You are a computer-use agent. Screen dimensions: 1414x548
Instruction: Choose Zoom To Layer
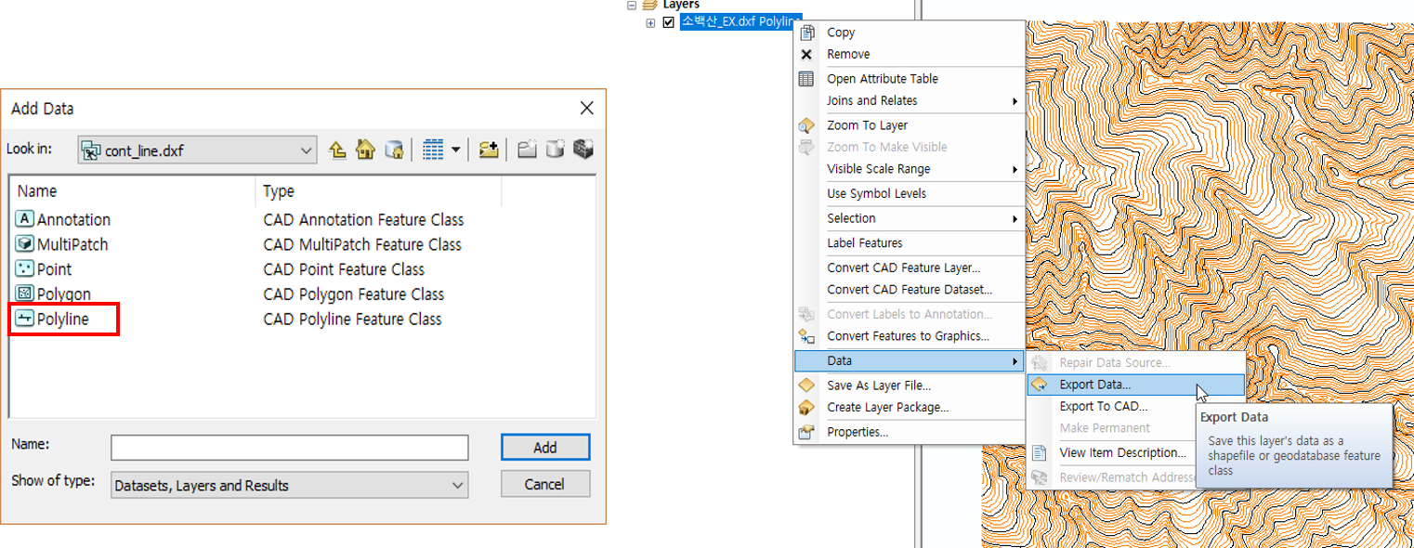click(x=909, y=125)
